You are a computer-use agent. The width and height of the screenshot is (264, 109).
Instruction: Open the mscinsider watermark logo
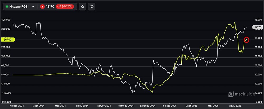[x=244, y=94]
